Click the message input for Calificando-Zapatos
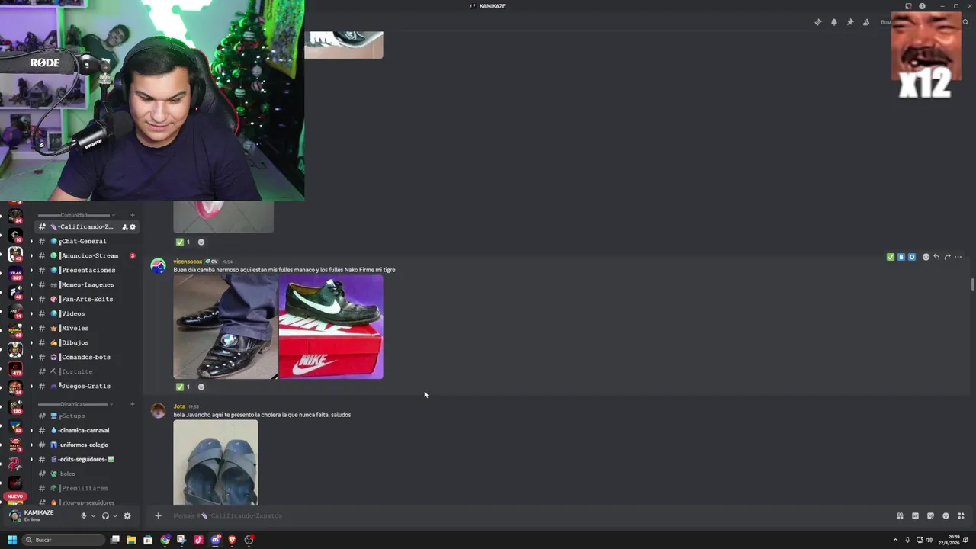The height and width of the screenshot is (549, 976). tap(530, 515)
